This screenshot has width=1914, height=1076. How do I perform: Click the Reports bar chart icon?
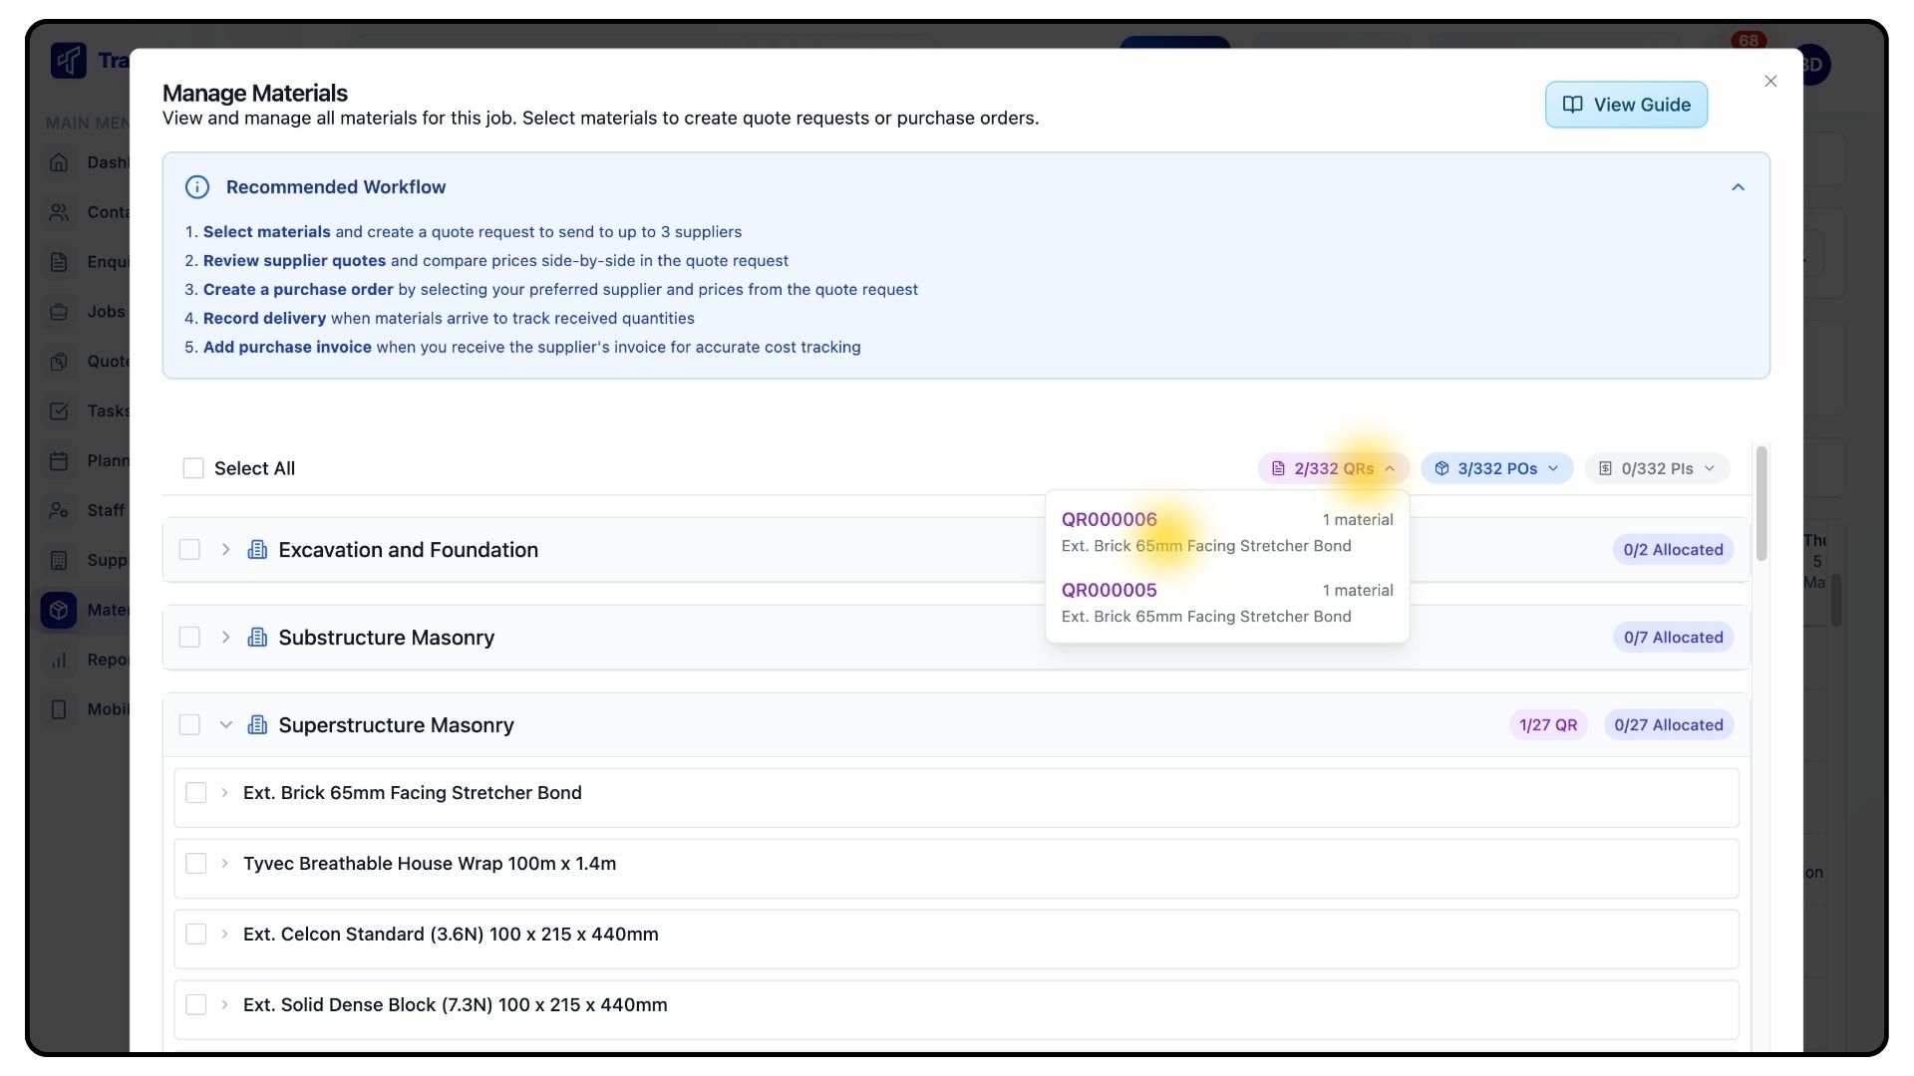coord(59,660)
